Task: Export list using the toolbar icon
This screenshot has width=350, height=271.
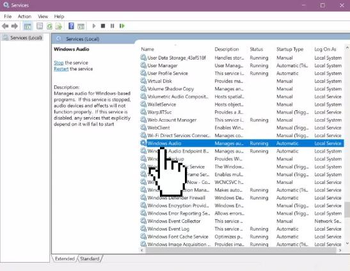Action: coord(59,26)
